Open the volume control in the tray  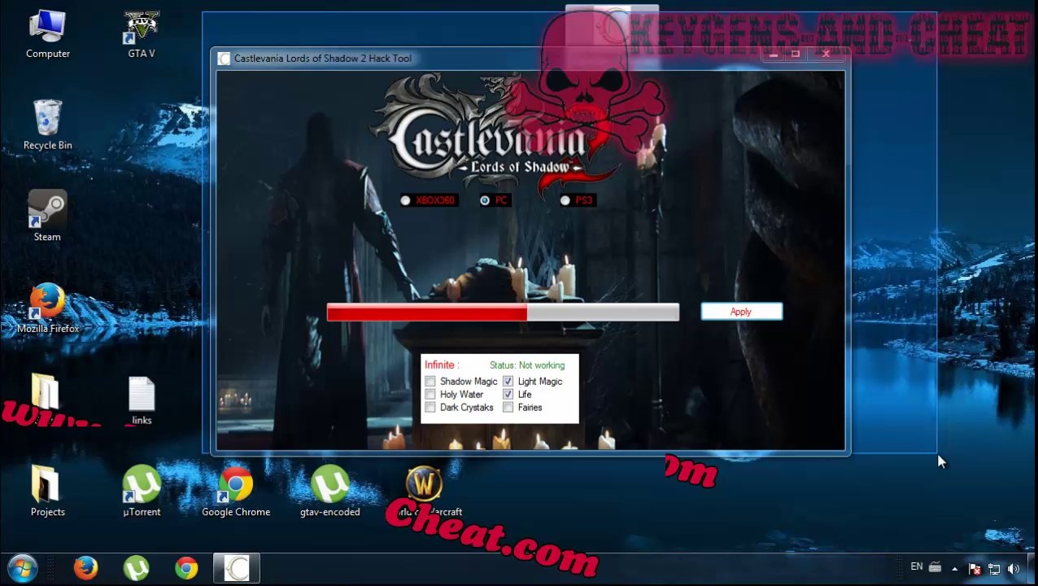[x=1013, y=569]
